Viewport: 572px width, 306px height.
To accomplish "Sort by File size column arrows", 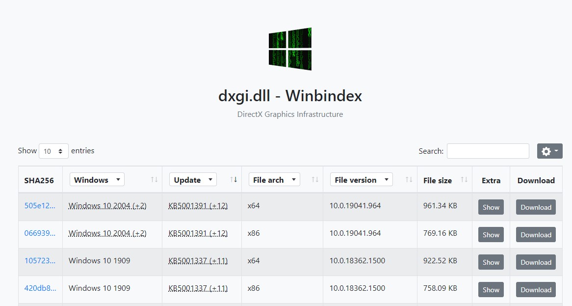I will pyautogui.click(x=464, y=180).
